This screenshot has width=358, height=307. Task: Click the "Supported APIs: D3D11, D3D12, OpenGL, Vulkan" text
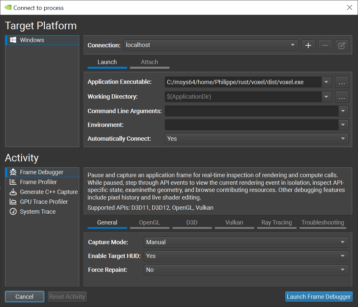tap(150, 208)
